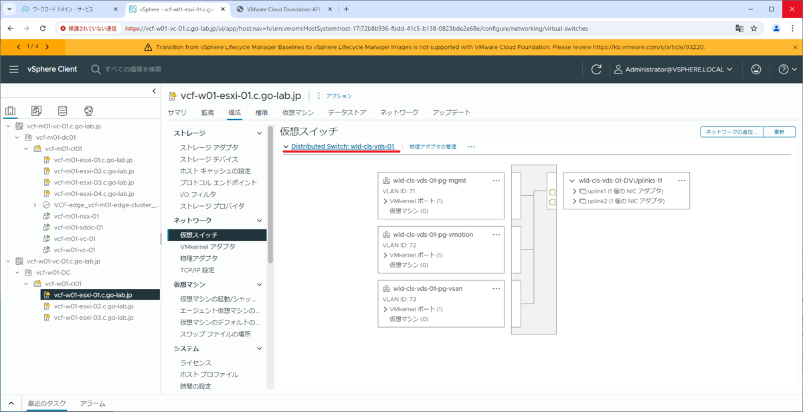
Task: Switch to the サマリ tab
Action: pyautogui.click(x=177, y=112)
